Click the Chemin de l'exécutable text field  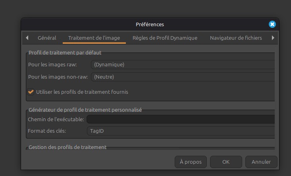coord(181,119)
